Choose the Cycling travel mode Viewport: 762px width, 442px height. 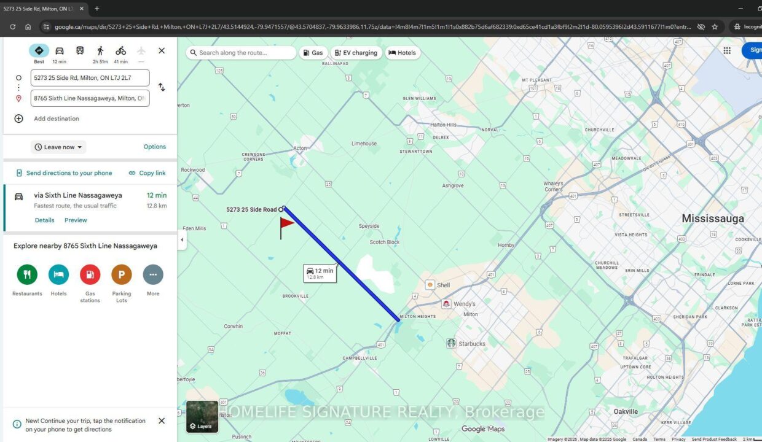[120, 51]
